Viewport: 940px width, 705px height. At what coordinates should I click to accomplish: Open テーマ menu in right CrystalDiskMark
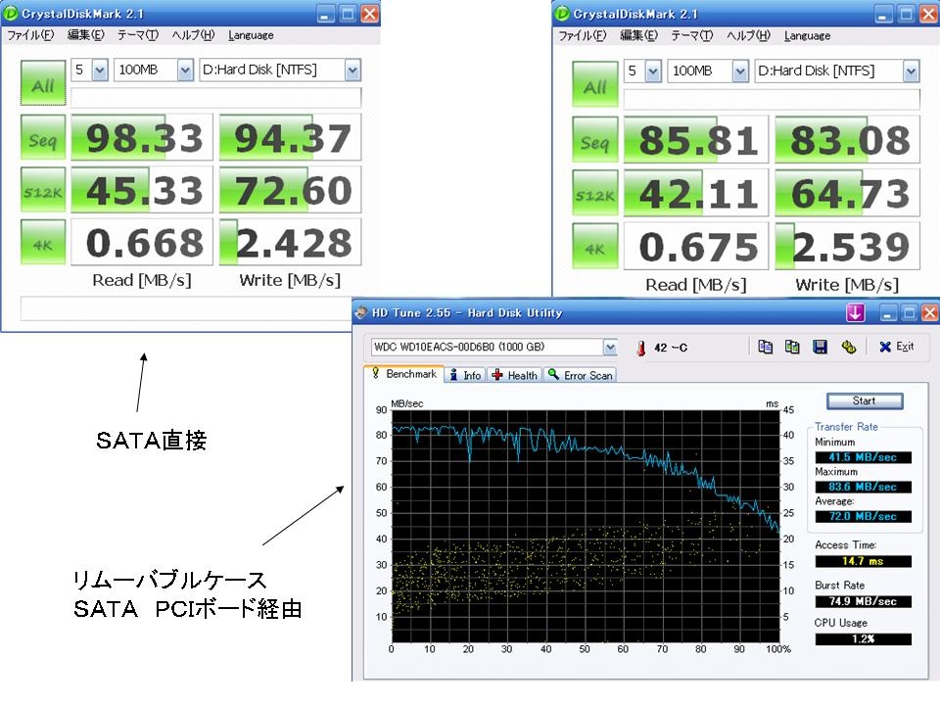(x=691, y=35)
